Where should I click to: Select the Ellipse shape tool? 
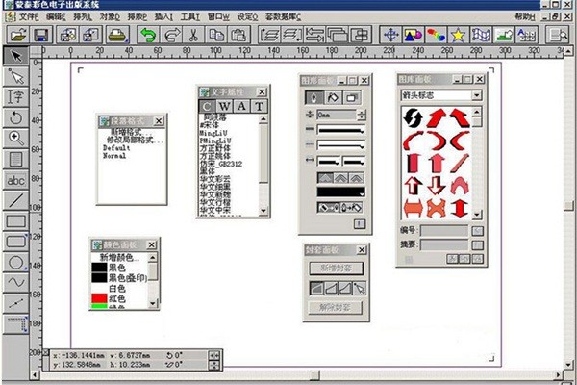pyautogui.click(x=15, y=262)
